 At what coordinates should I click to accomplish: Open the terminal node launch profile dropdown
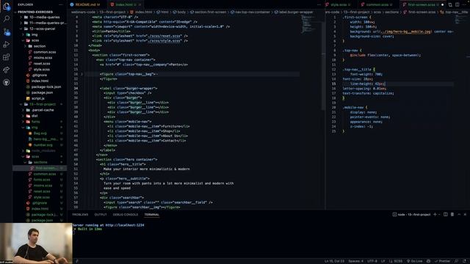(439, 215)
